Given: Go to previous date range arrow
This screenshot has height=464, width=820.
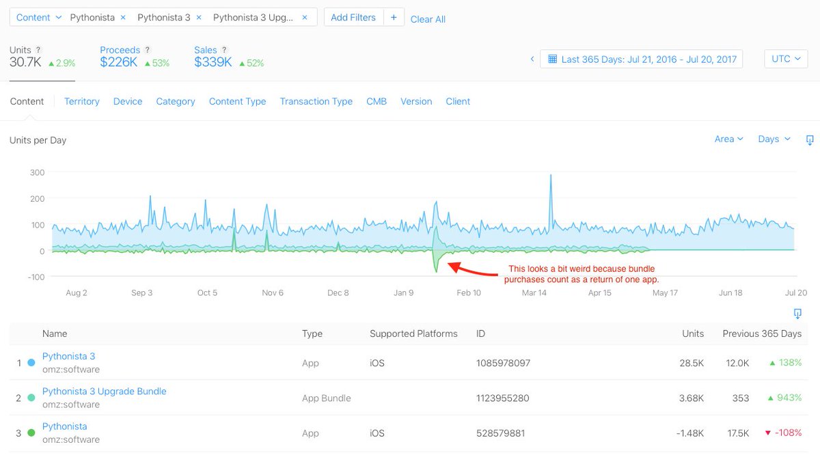Looking at the screenshot, I should click(x=532, y=59).
